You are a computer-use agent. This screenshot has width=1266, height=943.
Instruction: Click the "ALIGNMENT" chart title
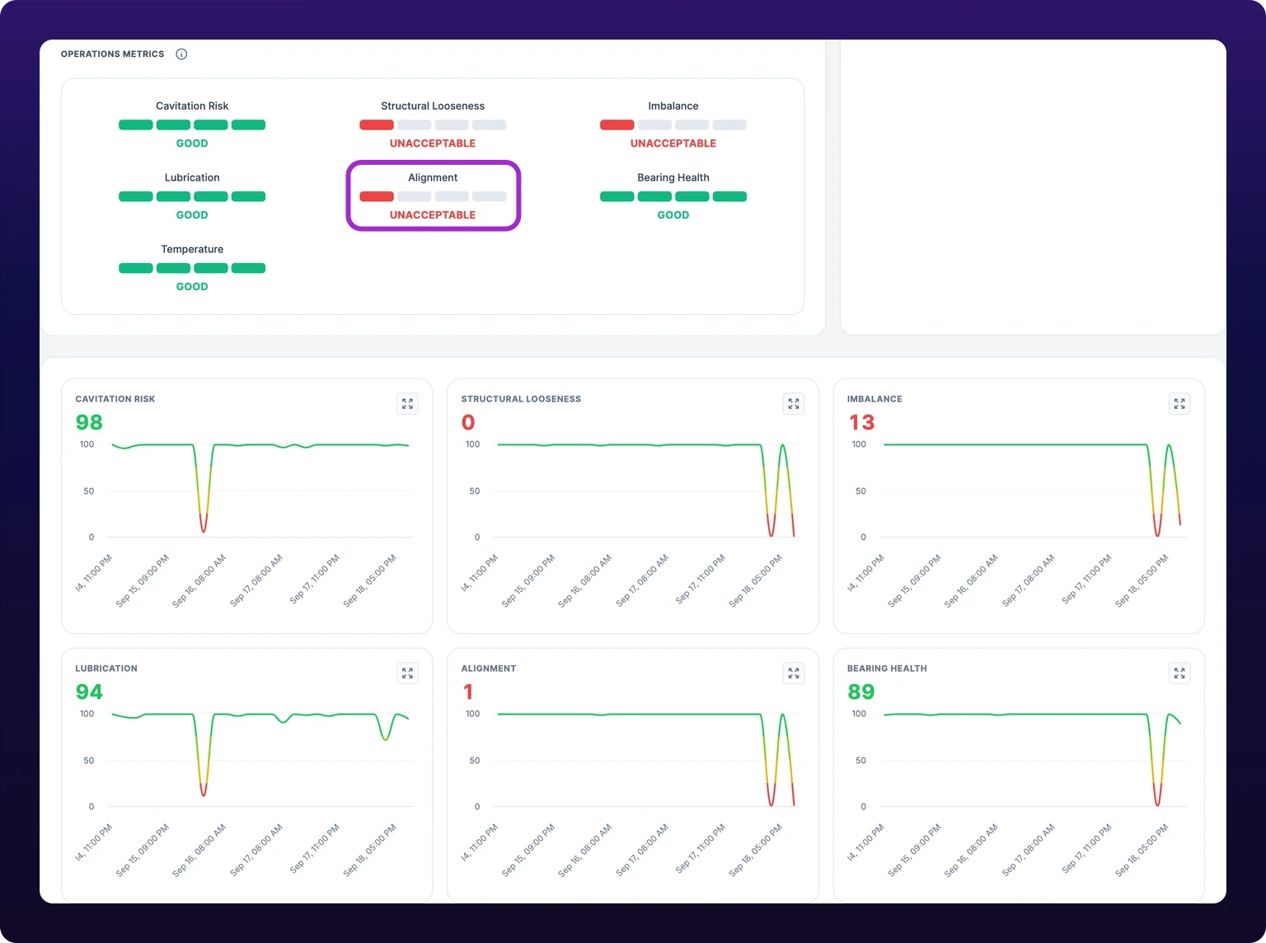pos(489,669)
